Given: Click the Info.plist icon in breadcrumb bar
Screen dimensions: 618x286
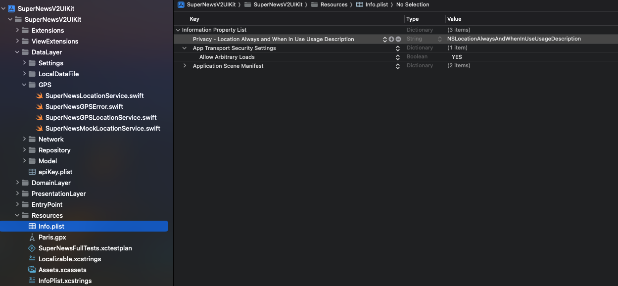Looking at the screenshot, I should [360, 4].
